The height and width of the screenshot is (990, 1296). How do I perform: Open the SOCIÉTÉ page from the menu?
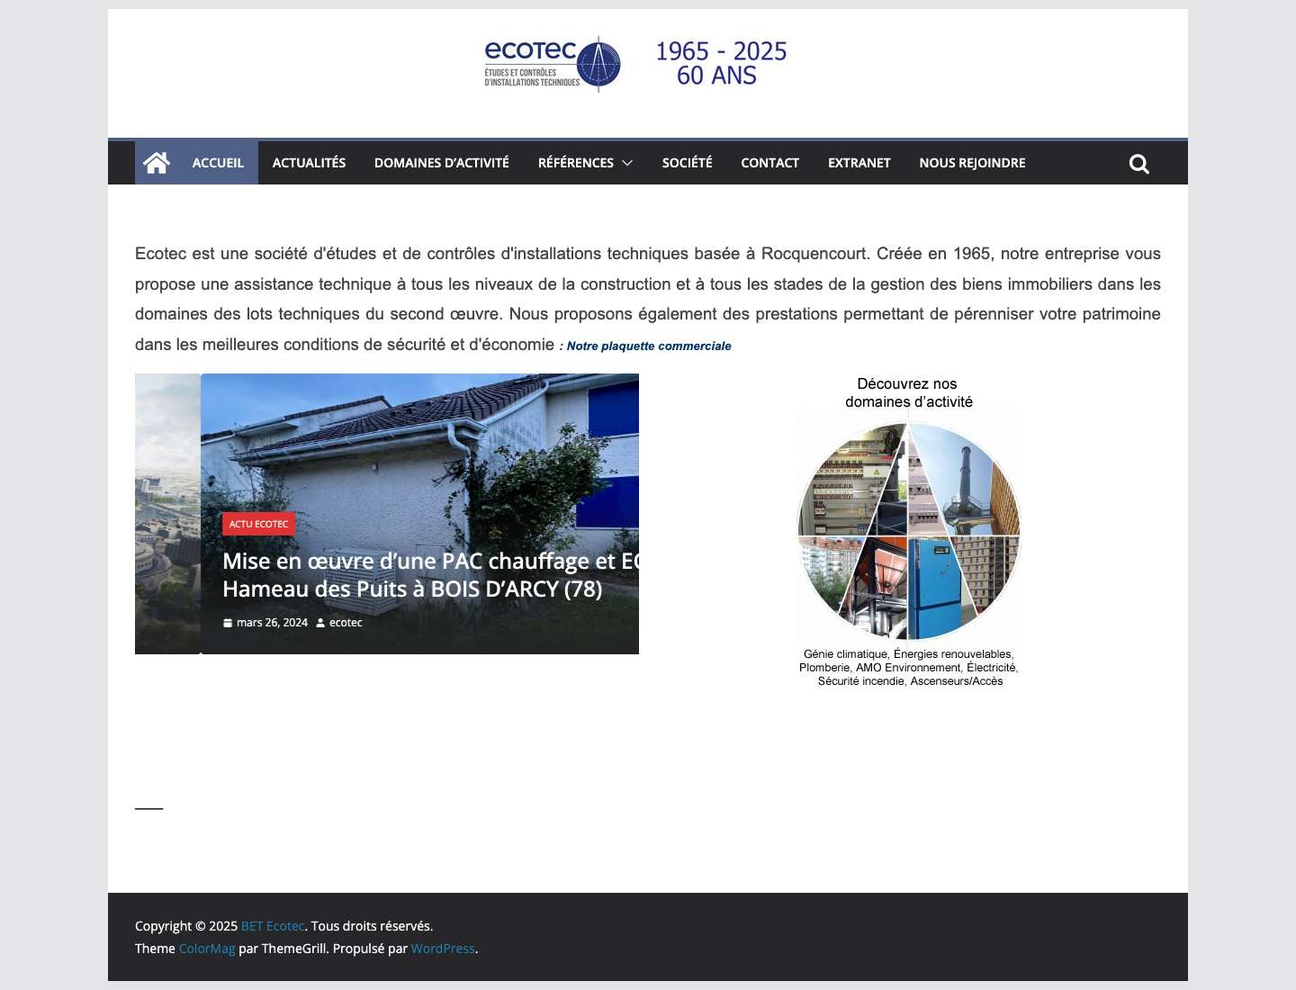687,162
